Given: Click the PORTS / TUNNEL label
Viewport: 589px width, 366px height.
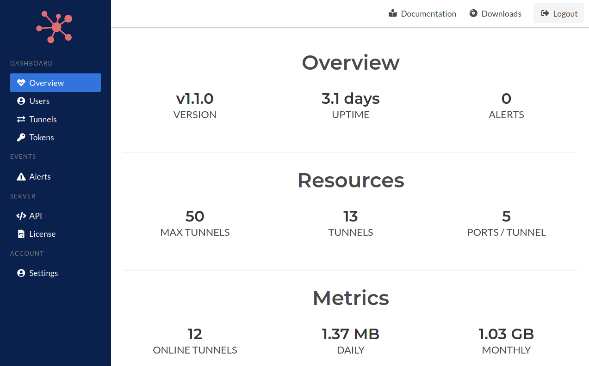Looking at the screenshot, I should click(507, 233).
